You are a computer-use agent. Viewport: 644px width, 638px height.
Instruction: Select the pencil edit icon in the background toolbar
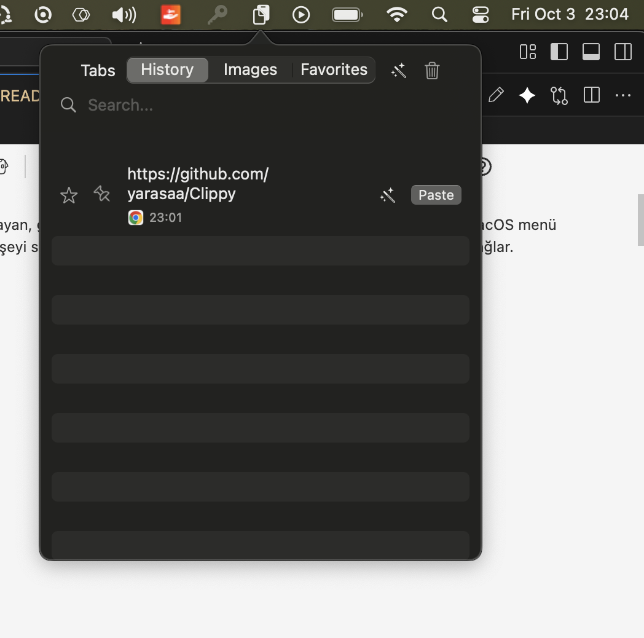click(x=497, y=95)
